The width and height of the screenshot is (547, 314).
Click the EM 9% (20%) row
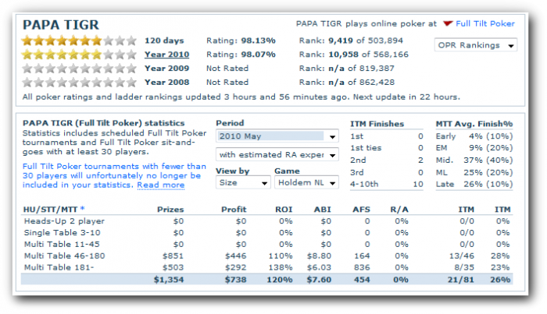point(474,148)
